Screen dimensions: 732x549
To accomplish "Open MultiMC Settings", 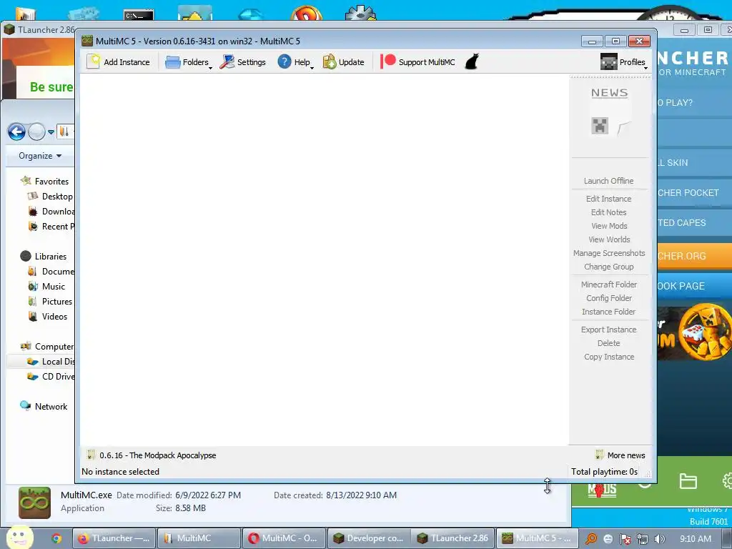I will [243, 61].
